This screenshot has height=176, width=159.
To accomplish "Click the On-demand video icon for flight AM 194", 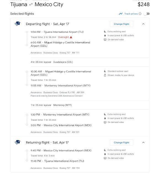I will tap(105, 158).
